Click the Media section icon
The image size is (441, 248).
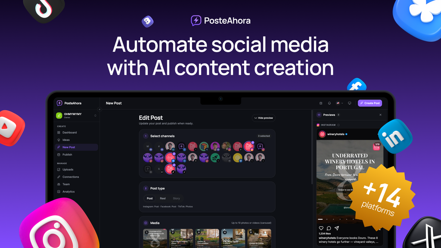point(146,223)
